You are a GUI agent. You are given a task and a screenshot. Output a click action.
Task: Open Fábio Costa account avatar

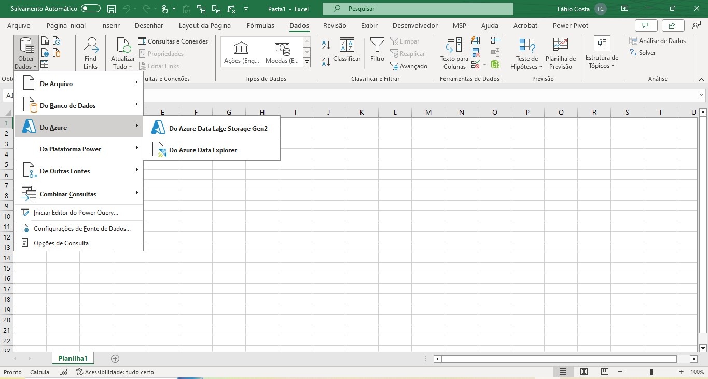tap(600, 9)
